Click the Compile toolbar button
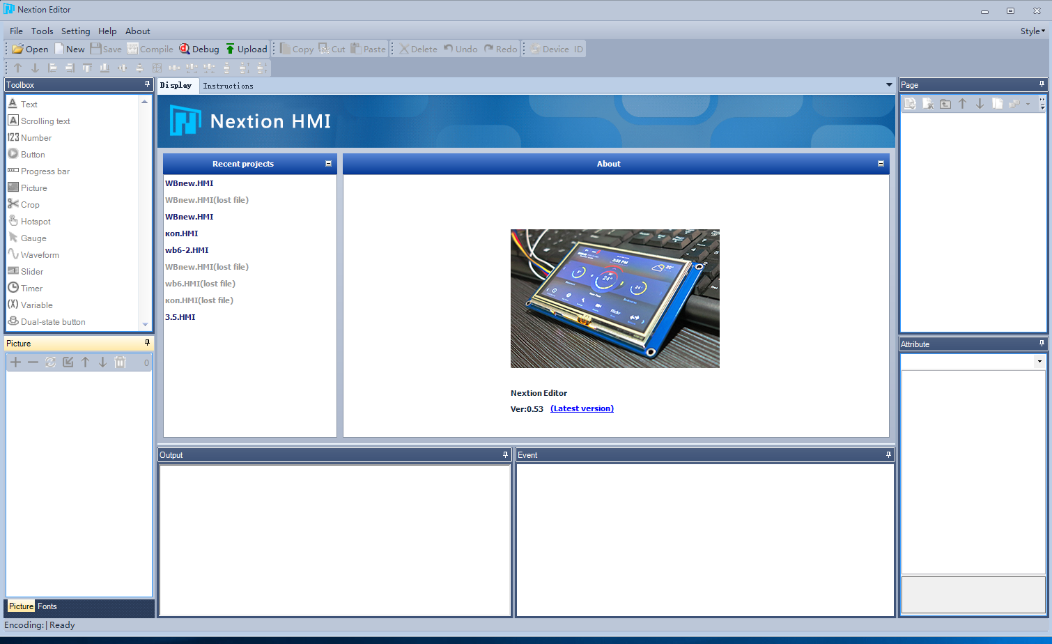1052x644 pixels. pos(150,49)
